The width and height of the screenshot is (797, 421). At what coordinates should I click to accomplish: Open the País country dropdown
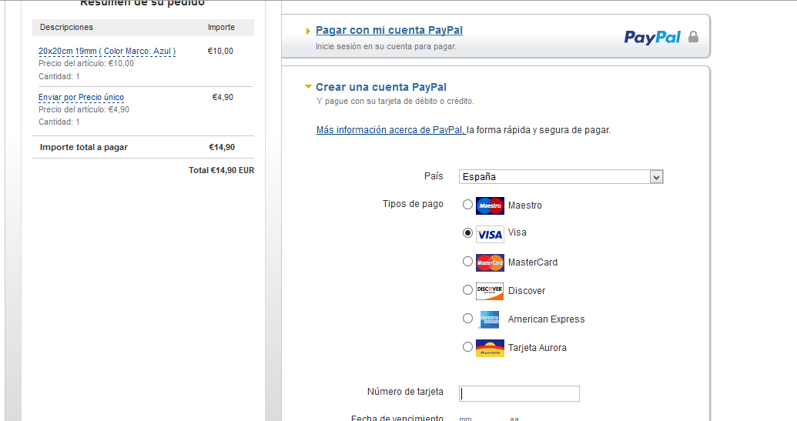click(x=561, y=177)
